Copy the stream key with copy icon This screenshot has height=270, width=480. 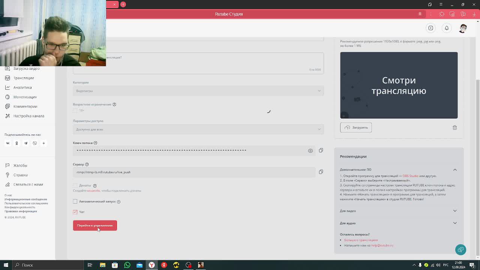321,150
